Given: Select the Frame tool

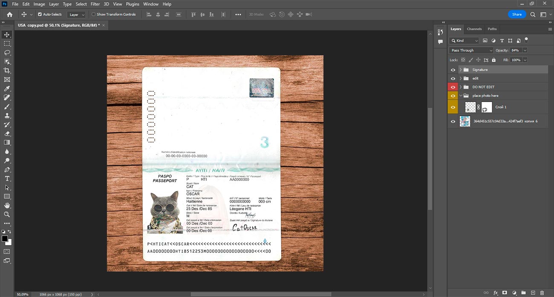Looking at the screenshot, I should pos(7,80).
